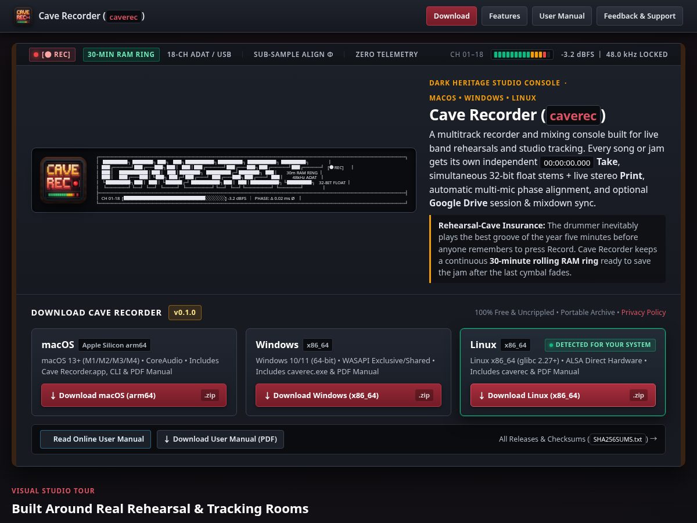
Task: Click the channel level meter bar
Action: 522,55
